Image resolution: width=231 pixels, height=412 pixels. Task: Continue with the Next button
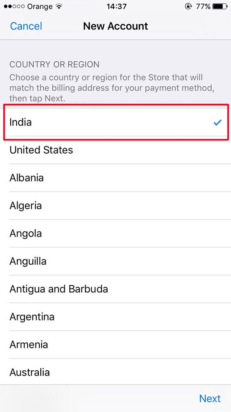click(210, 399)
